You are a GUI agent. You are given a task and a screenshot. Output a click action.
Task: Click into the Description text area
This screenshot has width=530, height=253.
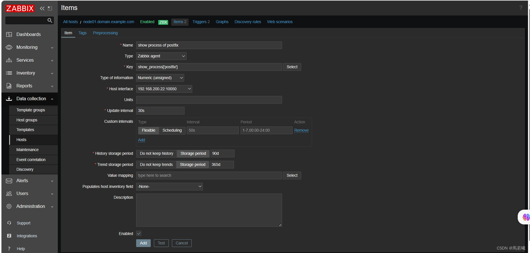209,210
